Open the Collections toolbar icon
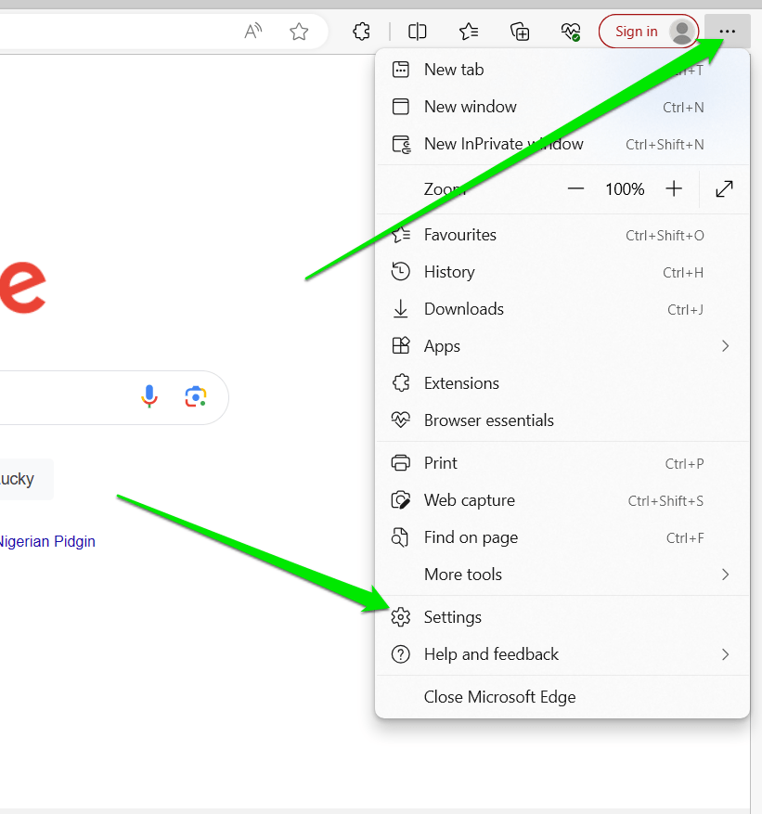Screen dimensions: 762x814 (520, 32)
